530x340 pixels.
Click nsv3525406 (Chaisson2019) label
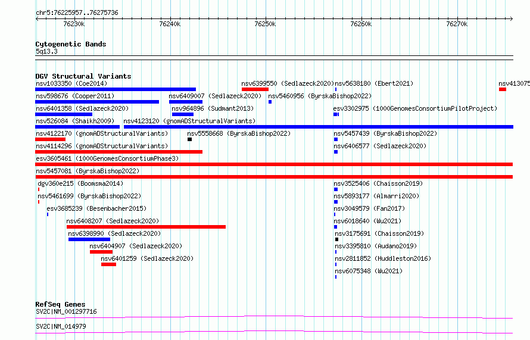[x=378, y=183]
